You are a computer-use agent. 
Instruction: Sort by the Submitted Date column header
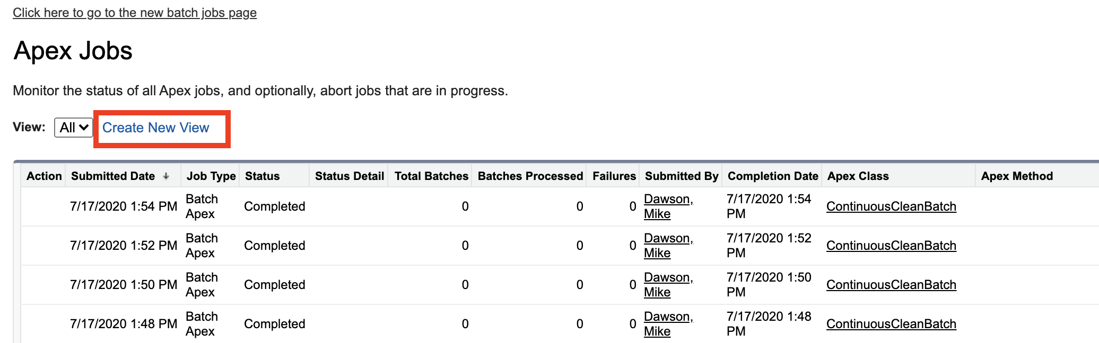(113, 176)
